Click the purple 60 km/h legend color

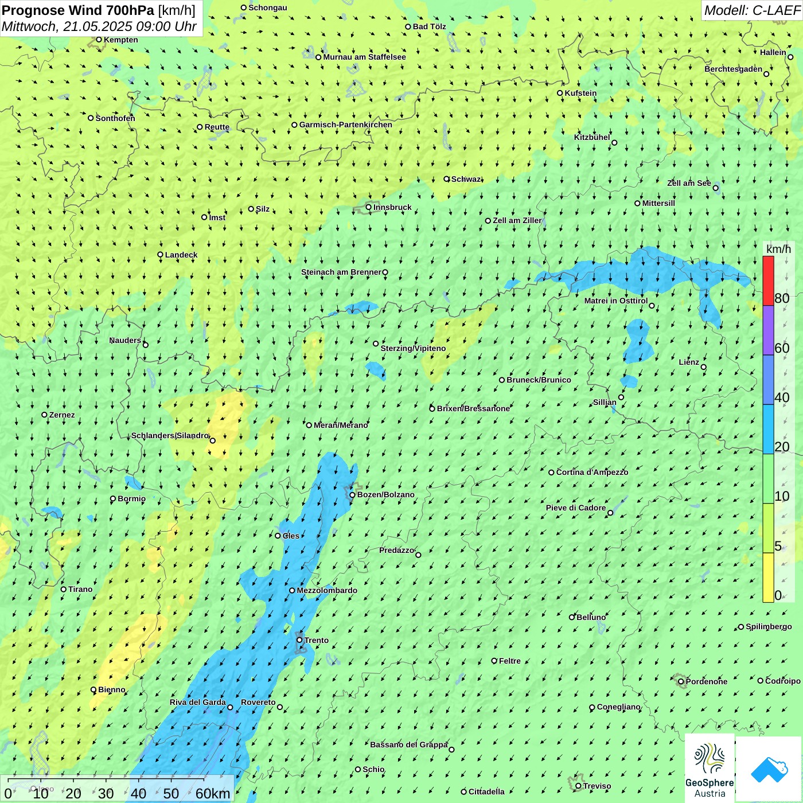point(768,330)
